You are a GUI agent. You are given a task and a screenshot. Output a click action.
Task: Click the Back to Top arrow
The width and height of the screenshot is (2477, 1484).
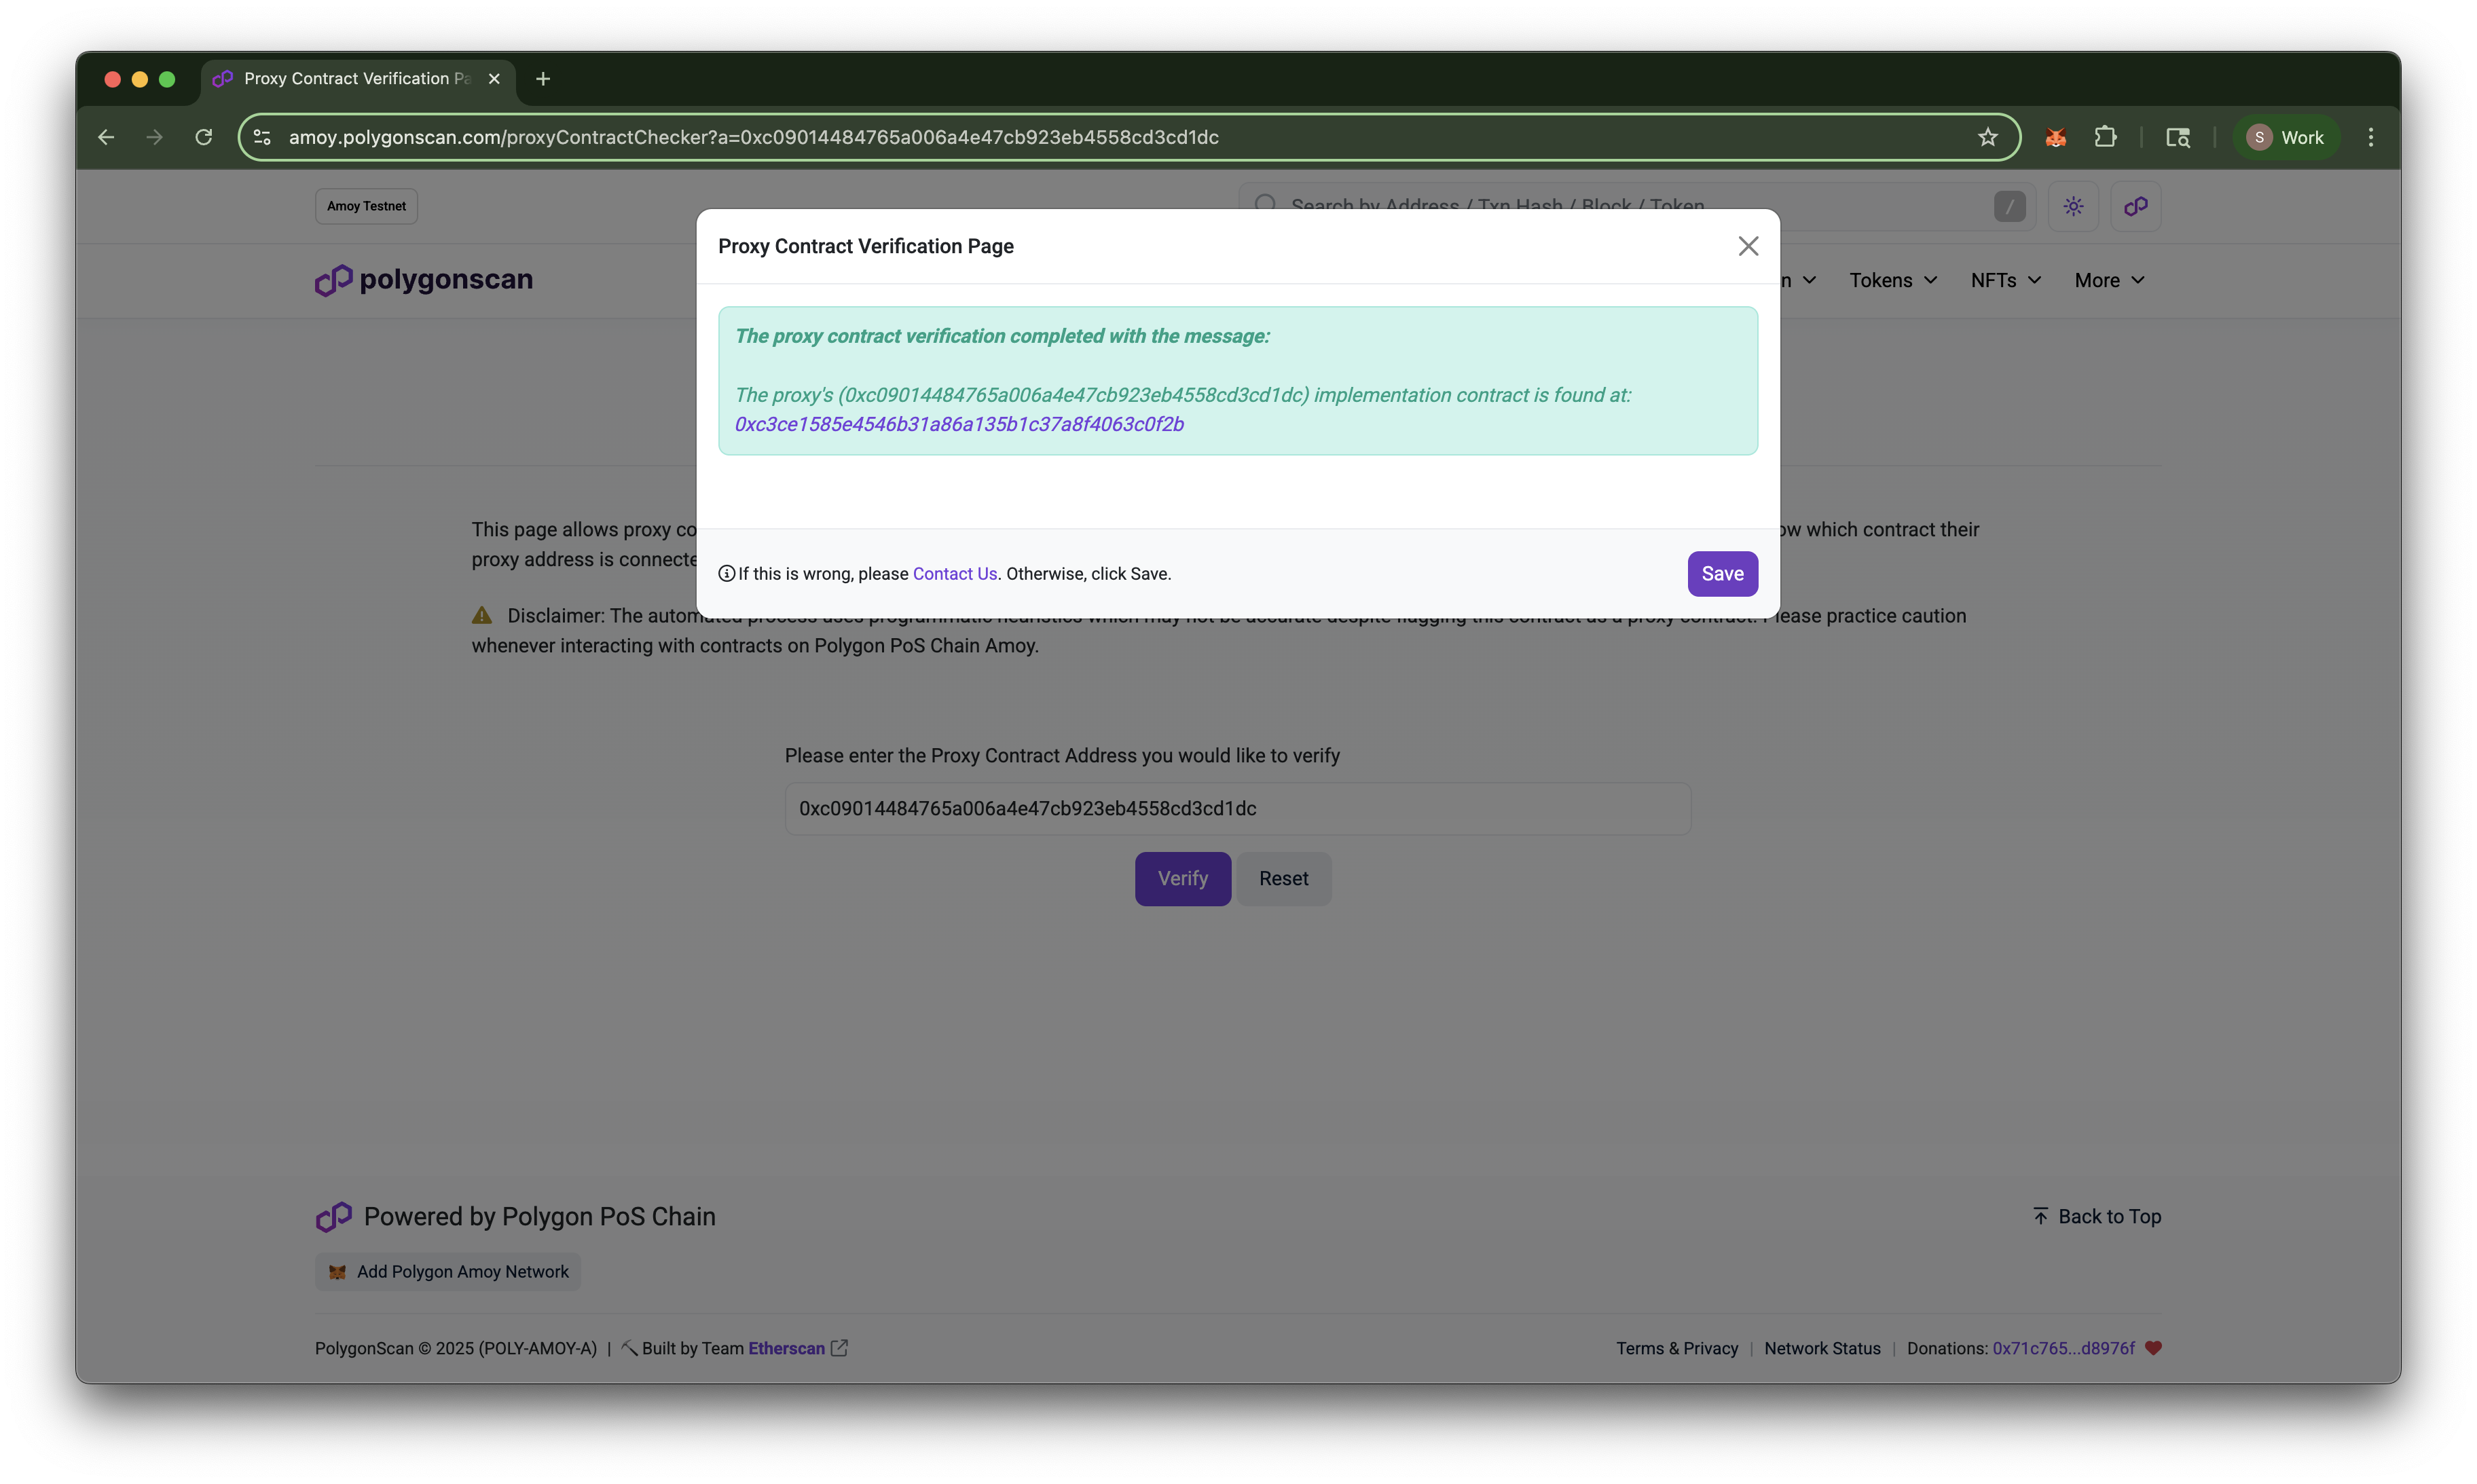pyautogui.click(x=2040, y=1215)
